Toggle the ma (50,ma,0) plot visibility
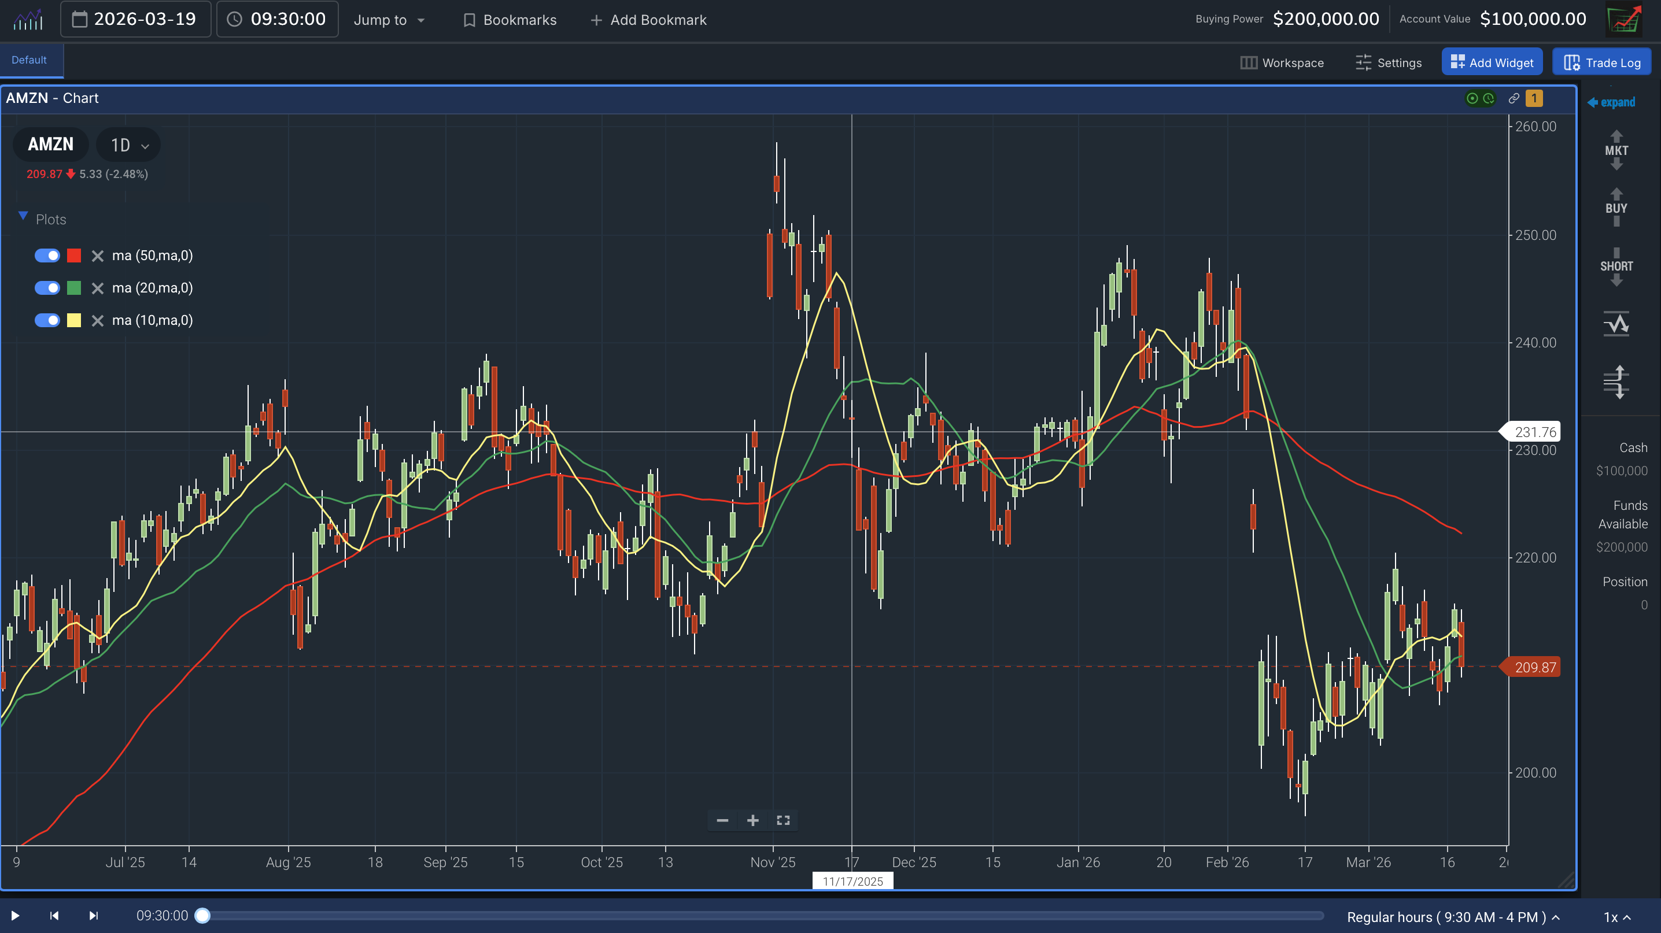This screenshot has height=933, width=1661. pos(47,255)
